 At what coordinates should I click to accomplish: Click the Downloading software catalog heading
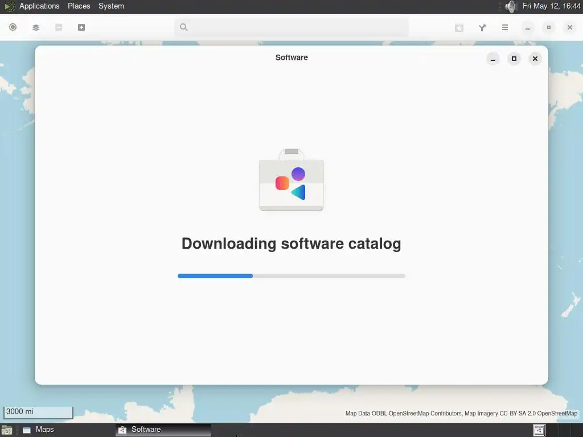[291, 244]
